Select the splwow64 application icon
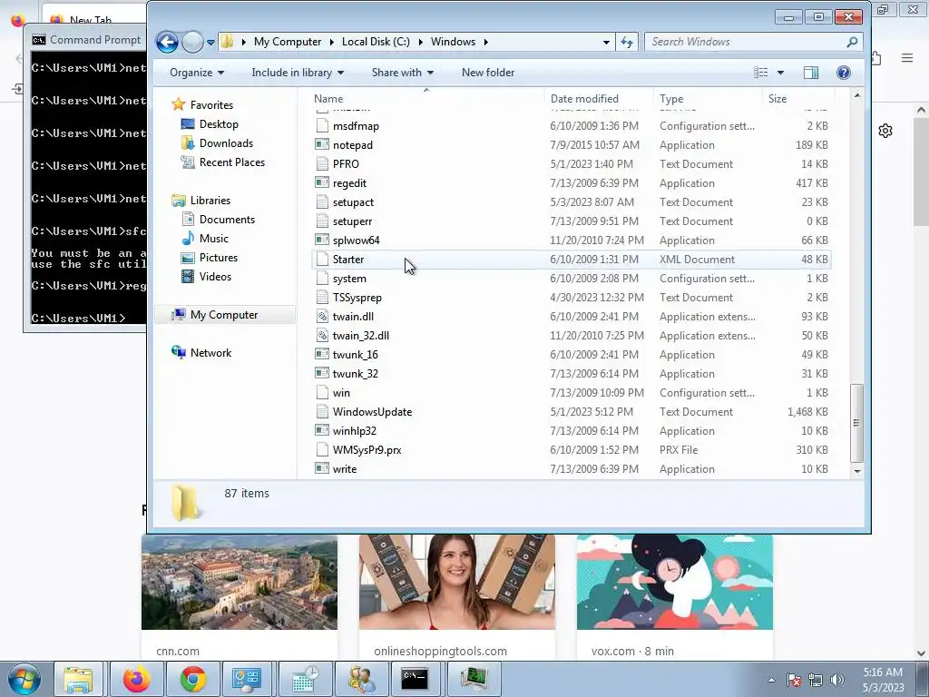The image size is (929, 697). pyautogui.click(x=322, y=240)
